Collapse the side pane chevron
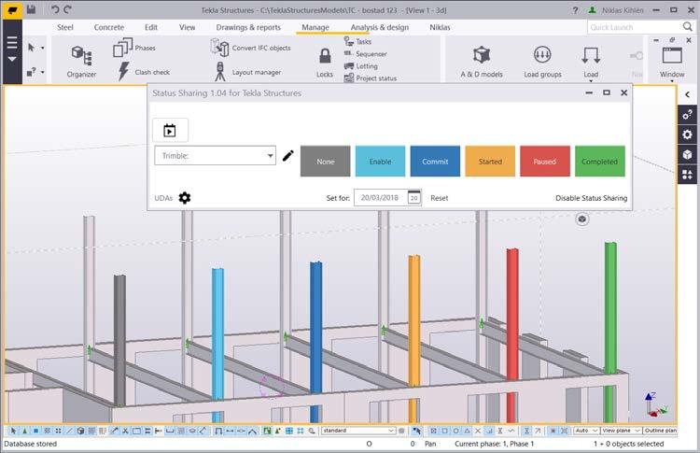Image resolution: width=700 pixels, height=453 pixels. pos(687,94)
